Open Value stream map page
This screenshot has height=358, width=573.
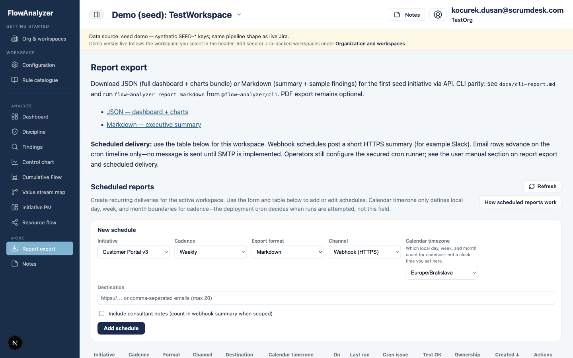tap(40, 192)
